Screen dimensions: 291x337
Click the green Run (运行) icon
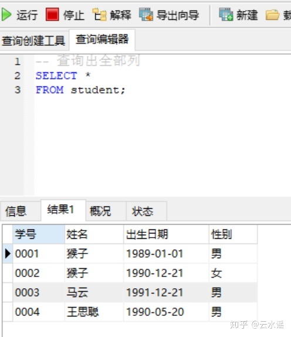6,15
